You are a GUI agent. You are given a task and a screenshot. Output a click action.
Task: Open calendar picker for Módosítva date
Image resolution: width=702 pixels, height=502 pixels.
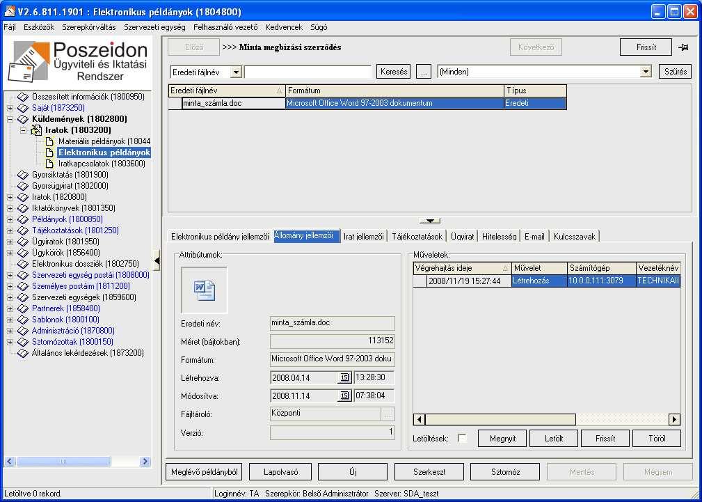(x=344, y=395)
